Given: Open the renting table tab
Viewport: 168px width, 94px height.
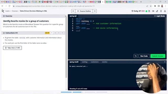Looking at the screenshot, I should pos(85,62).
